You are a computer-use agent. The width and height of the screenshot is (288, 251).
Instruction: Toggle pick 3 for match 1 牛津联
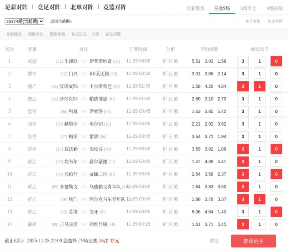[x=243, y=61]
